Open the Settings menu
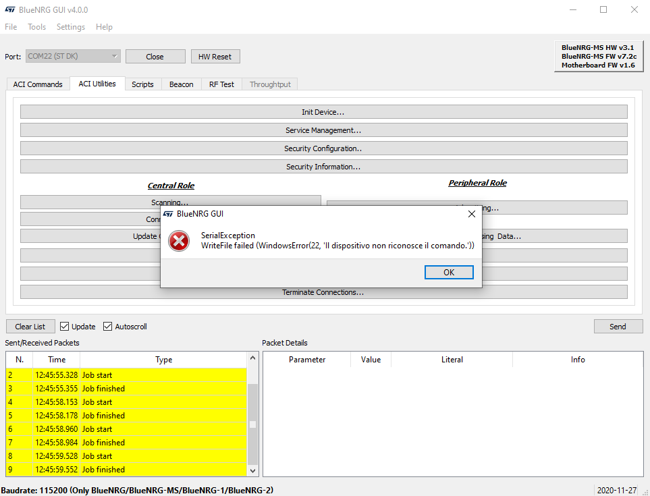 click(71, 27)
